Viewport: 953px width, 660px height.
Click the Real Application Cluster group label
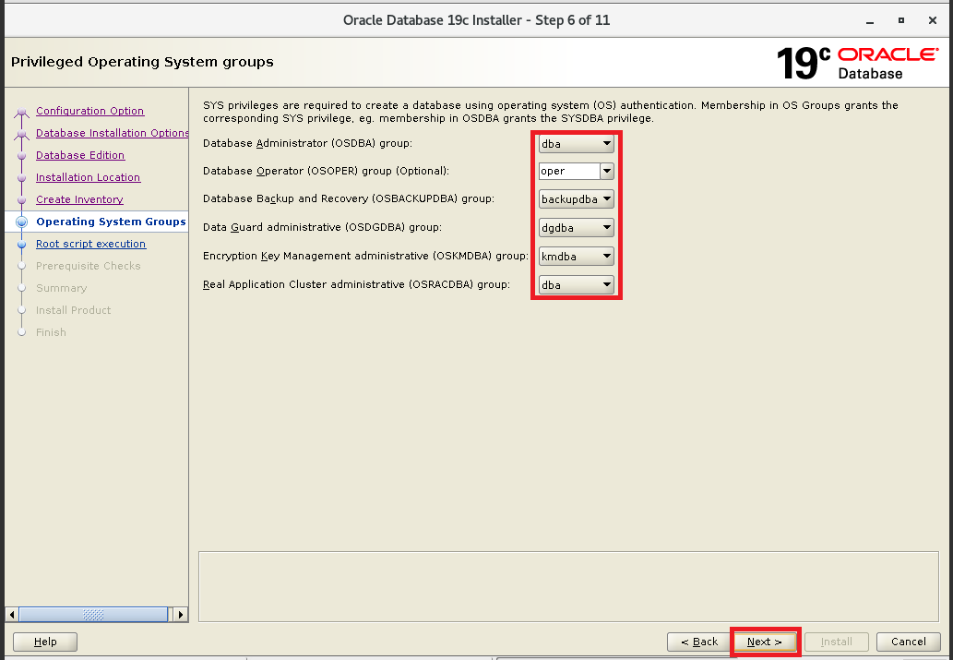coord(357,284)
